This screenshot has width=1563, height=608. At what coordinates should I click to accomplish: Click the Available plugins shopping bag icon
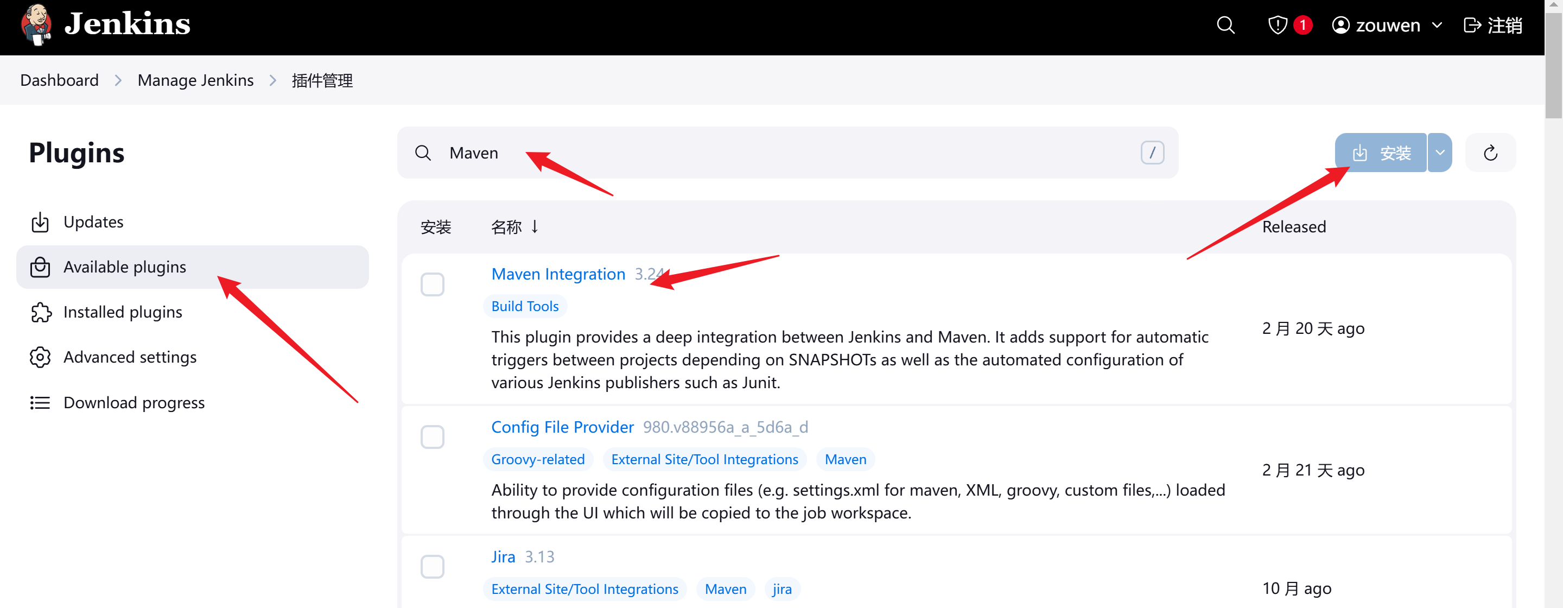click(40, 267)
